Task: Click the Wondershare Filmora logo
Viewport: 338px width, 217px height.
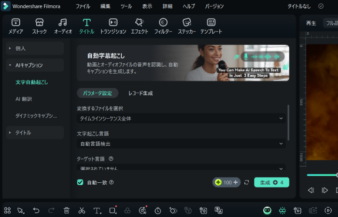Action: 6,6
